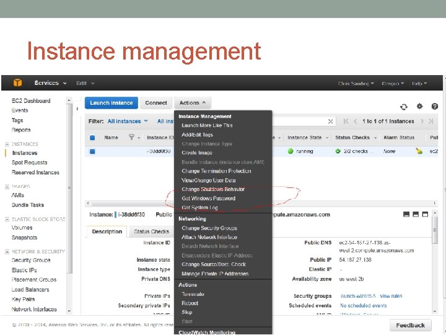This screenshot has height=335, width=446.
Task: Go to last page of instances
Action: point(431,122)
